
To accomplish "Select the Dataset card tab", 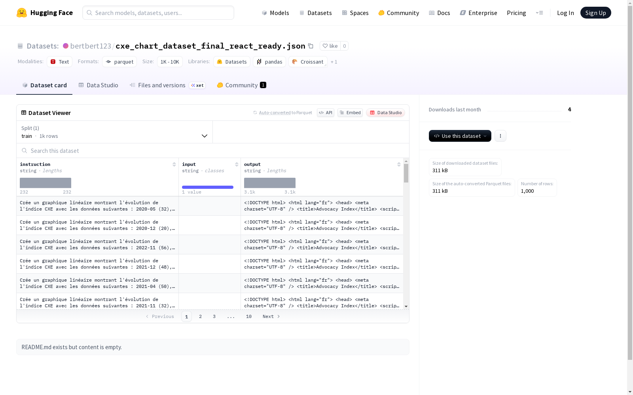I will [x=44, y=85].
